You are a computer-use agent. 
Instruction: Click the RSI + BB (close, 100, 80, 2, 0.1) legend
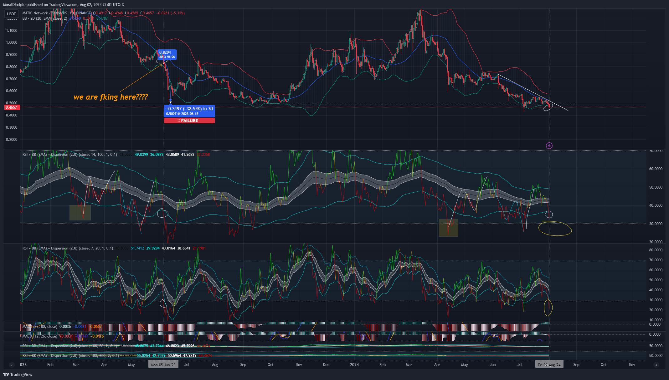click(70, 346)
